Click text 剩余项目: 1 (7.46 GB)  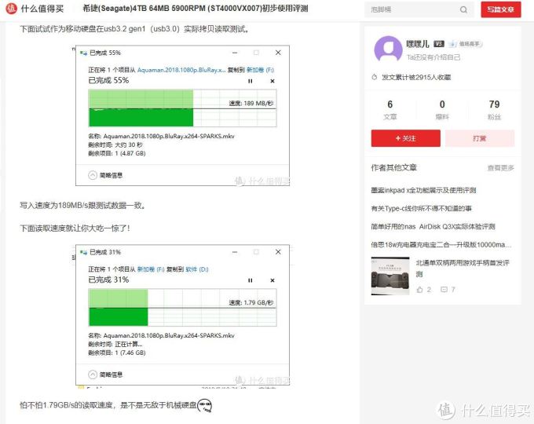[117, 353]
